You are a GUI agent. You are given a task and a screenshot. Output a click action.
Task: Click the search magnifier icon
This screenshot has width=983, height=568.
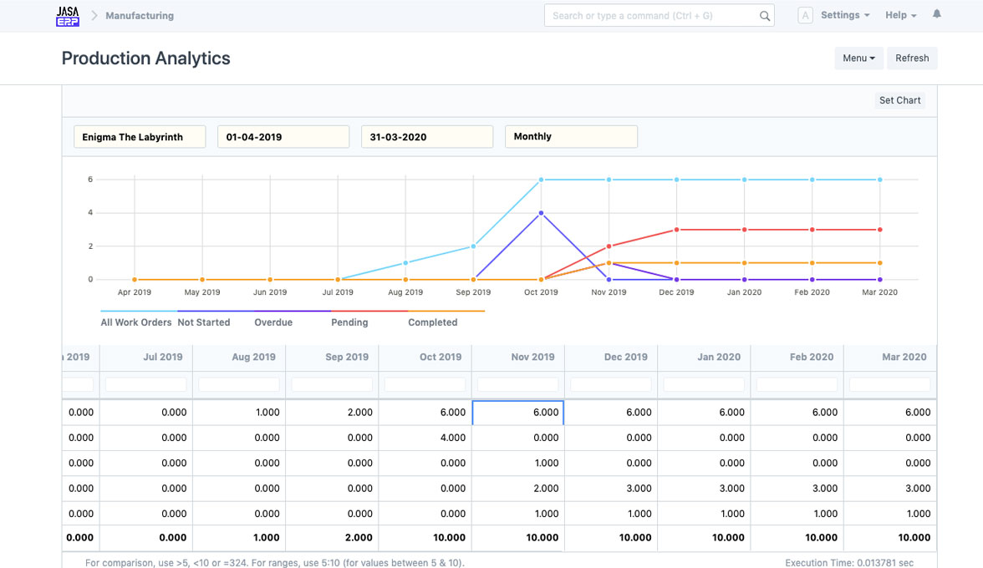tap(764, 16)
